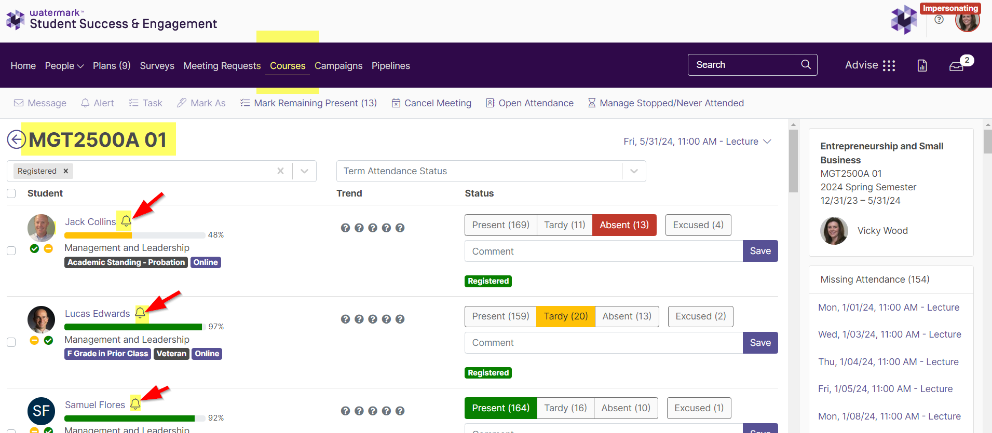Open the Advise app grid switcher
Screen dimensions: 992x433
click(x=889, y=65)
